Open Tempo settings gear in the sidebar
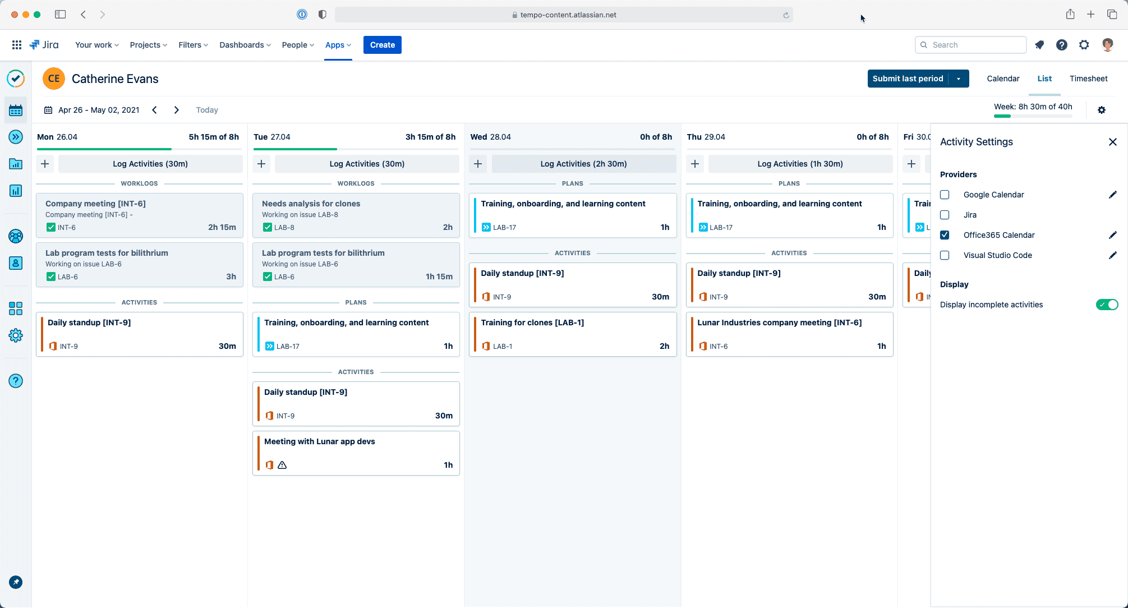 click(x=16, y=335)
